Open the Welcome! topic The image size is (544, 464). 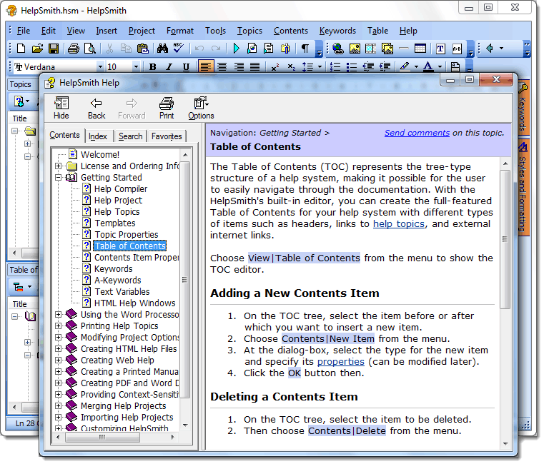[x=100, y=155]
